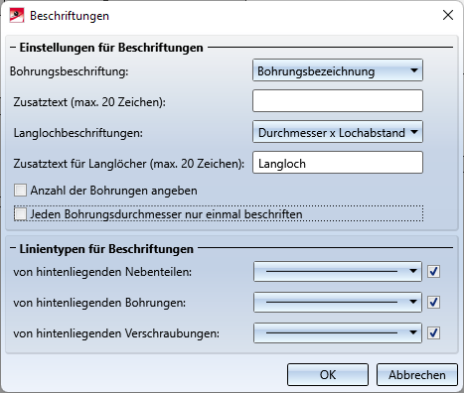The height and width of the screenshot is (393, 464).
Task: Click the Zusatztext für Langlöcher field containing Langloch
Action: (x=338, y=163)
